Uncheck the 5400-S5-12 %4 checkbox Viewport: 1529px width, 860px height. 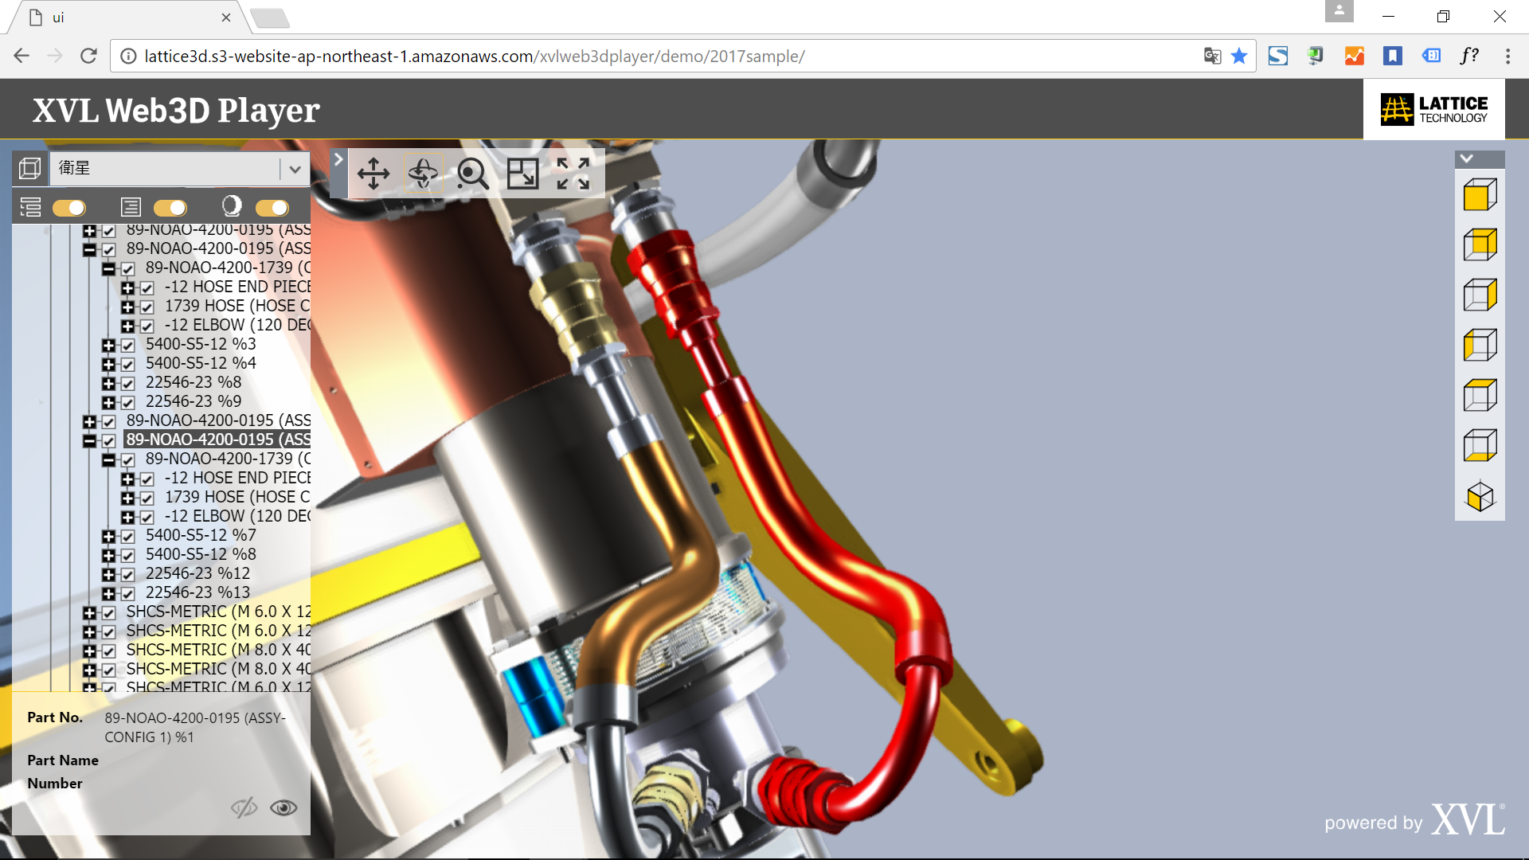128,364
